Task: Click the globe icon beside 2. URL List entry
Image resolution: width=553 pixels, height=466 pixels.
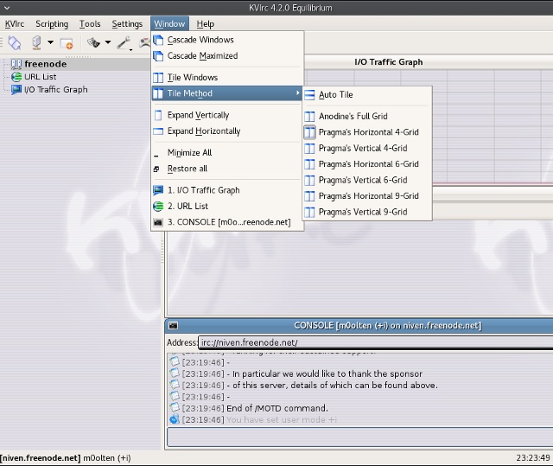Action: pos(158,207)
